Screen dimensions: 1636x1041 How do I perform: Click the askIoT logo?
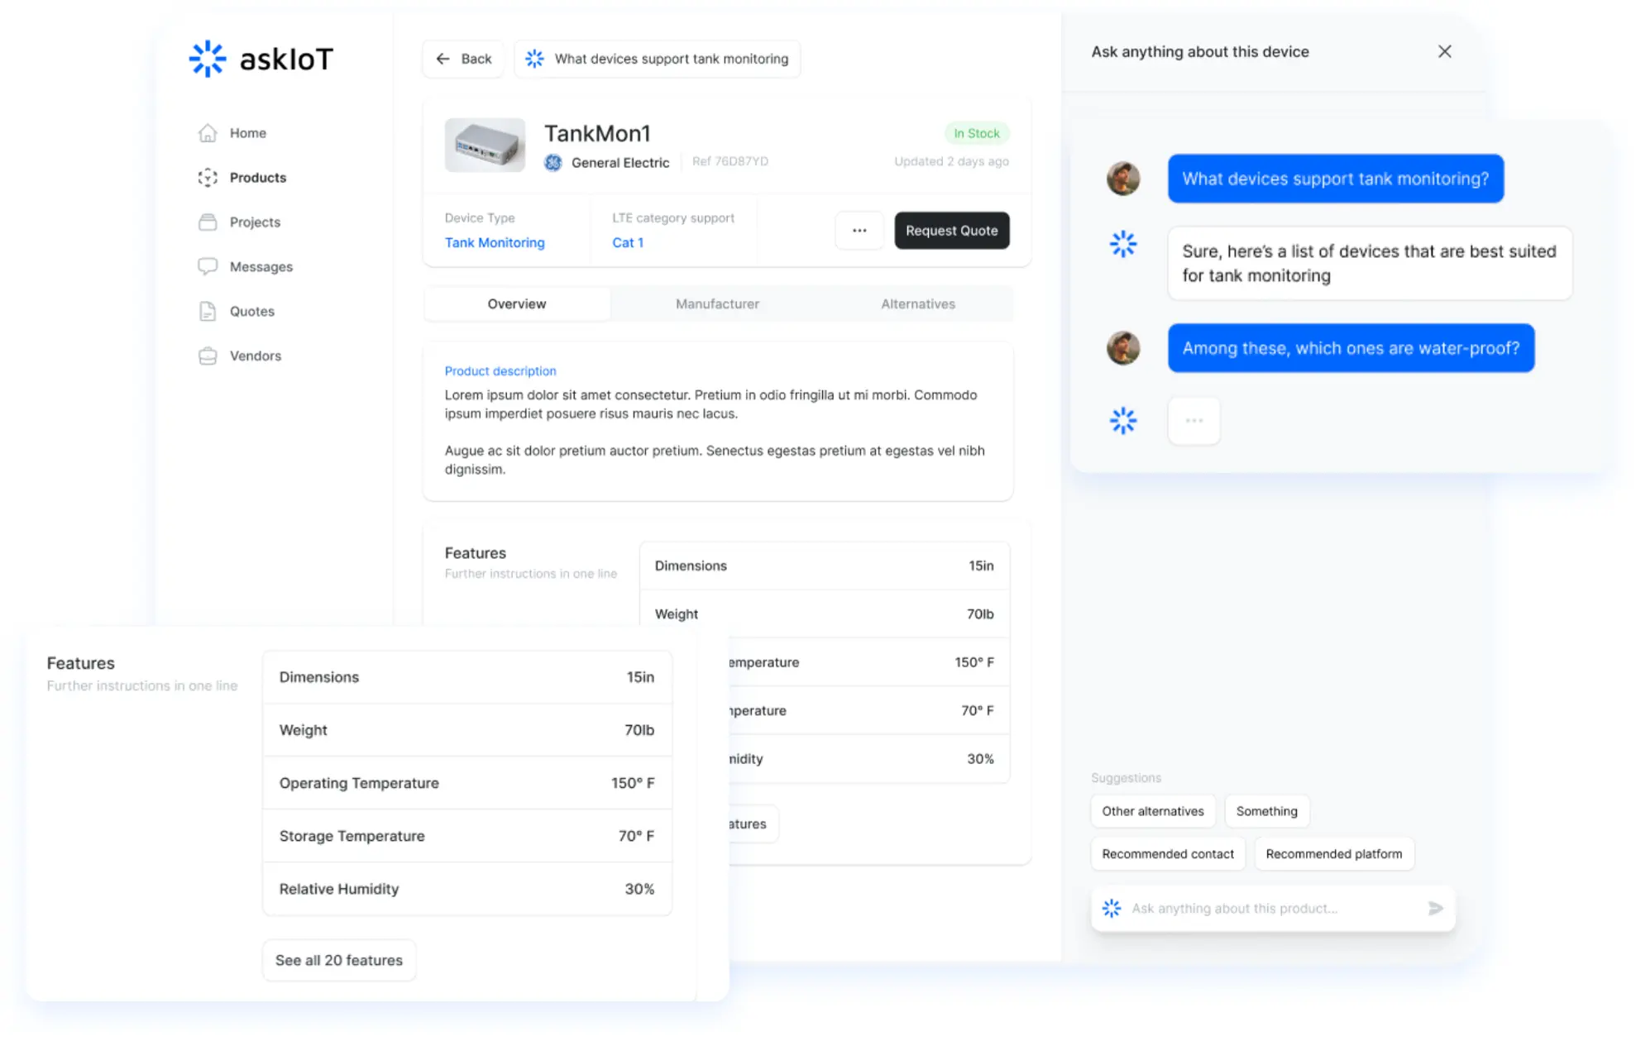coord(261,59)
